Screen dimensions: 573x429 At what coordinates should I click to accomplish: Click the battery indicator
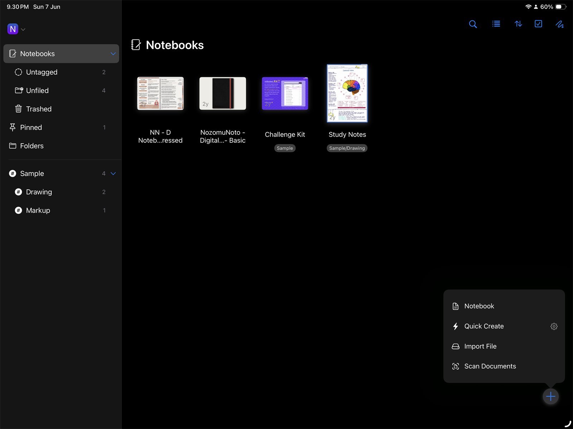(561, 7)
